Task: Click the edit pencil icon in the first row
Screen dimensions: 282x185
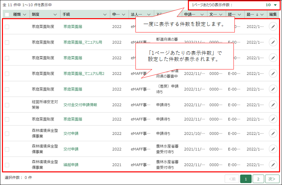Action: click(273, 27)
